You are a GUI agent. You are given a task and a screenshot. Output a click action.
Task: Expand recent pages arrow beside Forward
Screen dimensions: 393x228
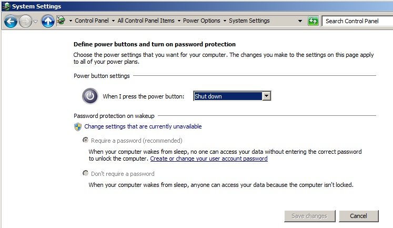click(x=36, y=22)
